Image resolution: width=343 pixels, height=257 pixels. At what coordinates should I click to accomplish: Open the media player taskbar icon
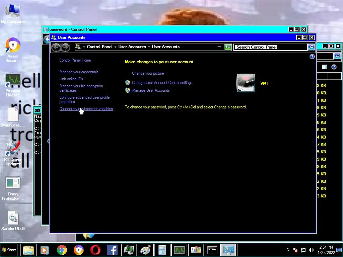pos(45,250)
